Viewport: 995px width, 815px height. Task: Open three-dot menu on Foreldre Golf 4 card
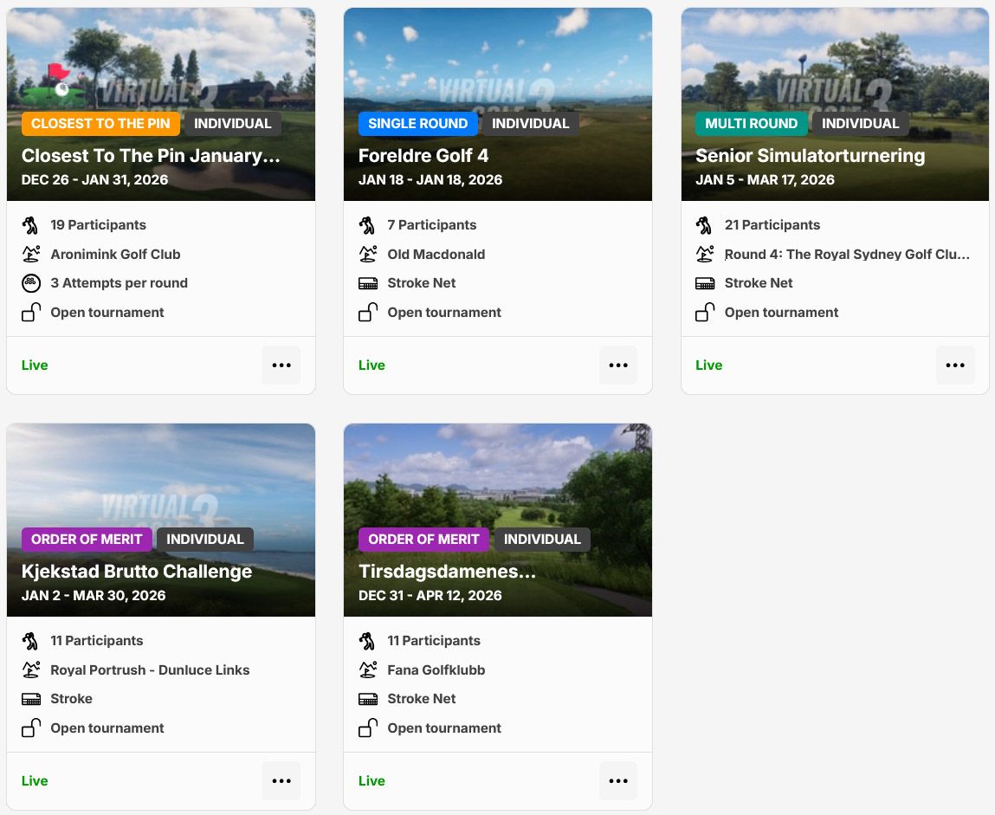pos(617,365)
